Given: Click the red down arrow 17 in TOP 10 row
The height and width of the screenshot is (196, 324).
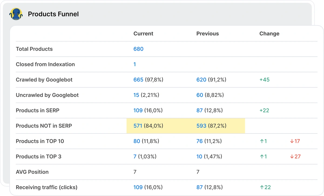Looking at the screenshot, I should (x=295, y=141).
